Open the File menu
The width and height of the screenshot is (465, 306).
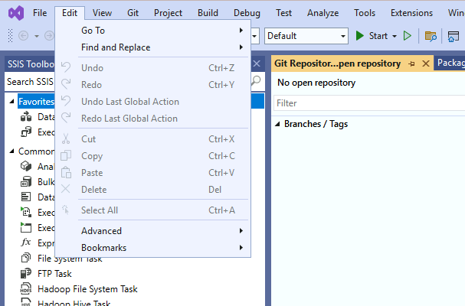(x=40, y=13)
